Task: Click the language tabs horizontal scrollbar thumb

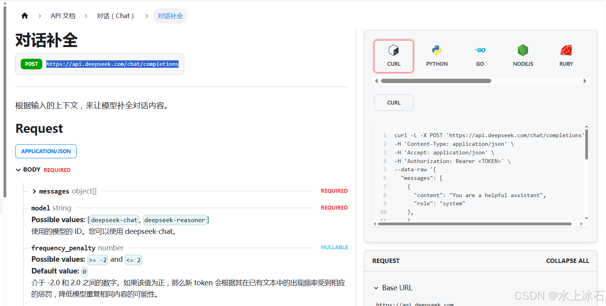Action: [436, 81]
